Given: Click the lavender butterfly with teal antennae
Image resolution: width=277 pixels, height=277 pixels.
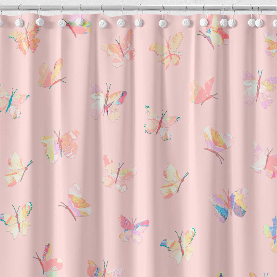Looking at the screenshot, I should (x=259, y=88).
